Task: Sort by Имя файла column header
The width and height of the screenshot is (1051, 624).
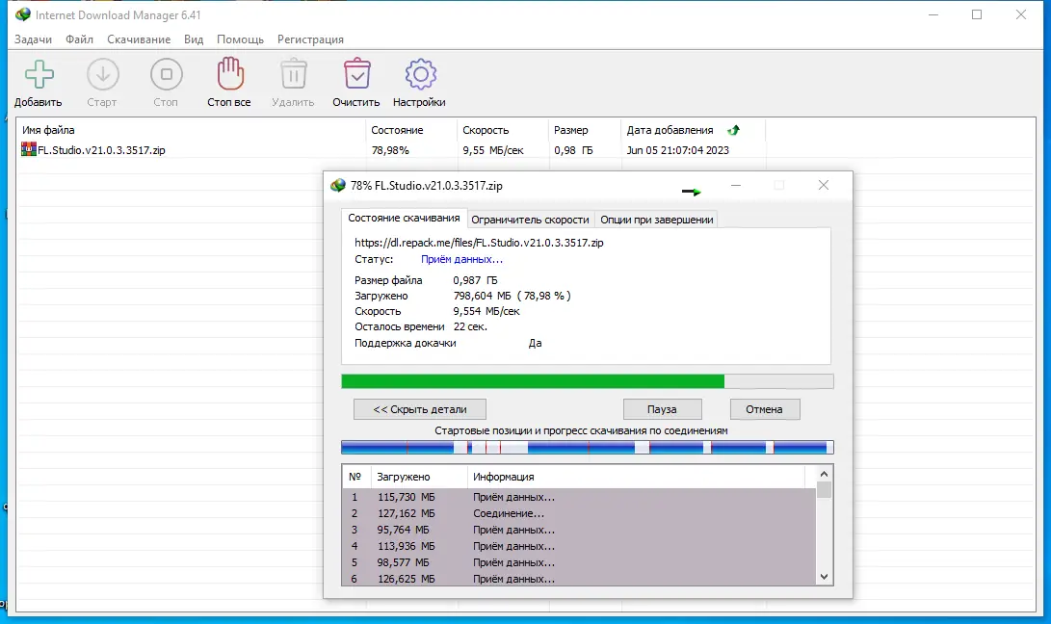Action: click(x=191, y=130)
